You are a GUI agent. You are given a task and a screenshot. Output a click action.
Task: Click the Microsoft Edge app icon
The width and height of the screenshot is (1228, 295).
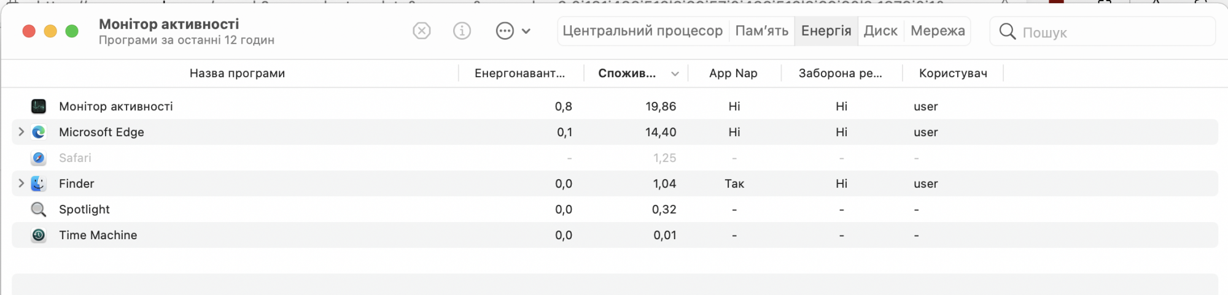pyautogui.click(x=39, y=132)
